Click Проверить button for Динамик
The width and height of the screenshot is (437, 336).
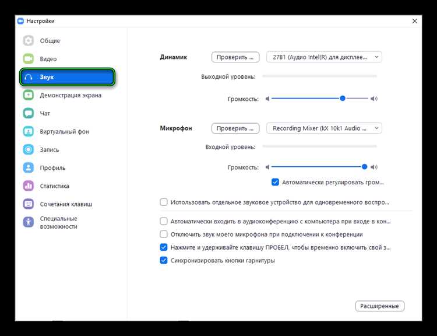click(x=235, y=57)
